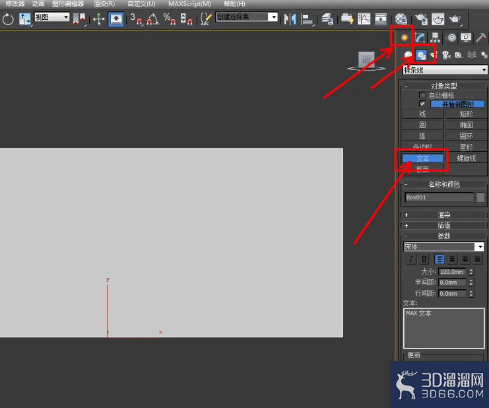The width and height of the screenshot is (489, 408).
Task: Switch to the Create panel tab
Action: [404, 38]
